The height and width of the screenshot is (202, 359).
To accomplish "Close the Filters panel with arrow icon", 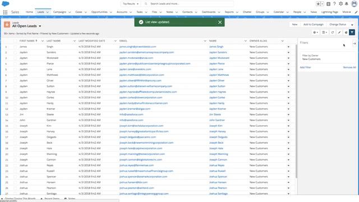I will tap(354, 44).
